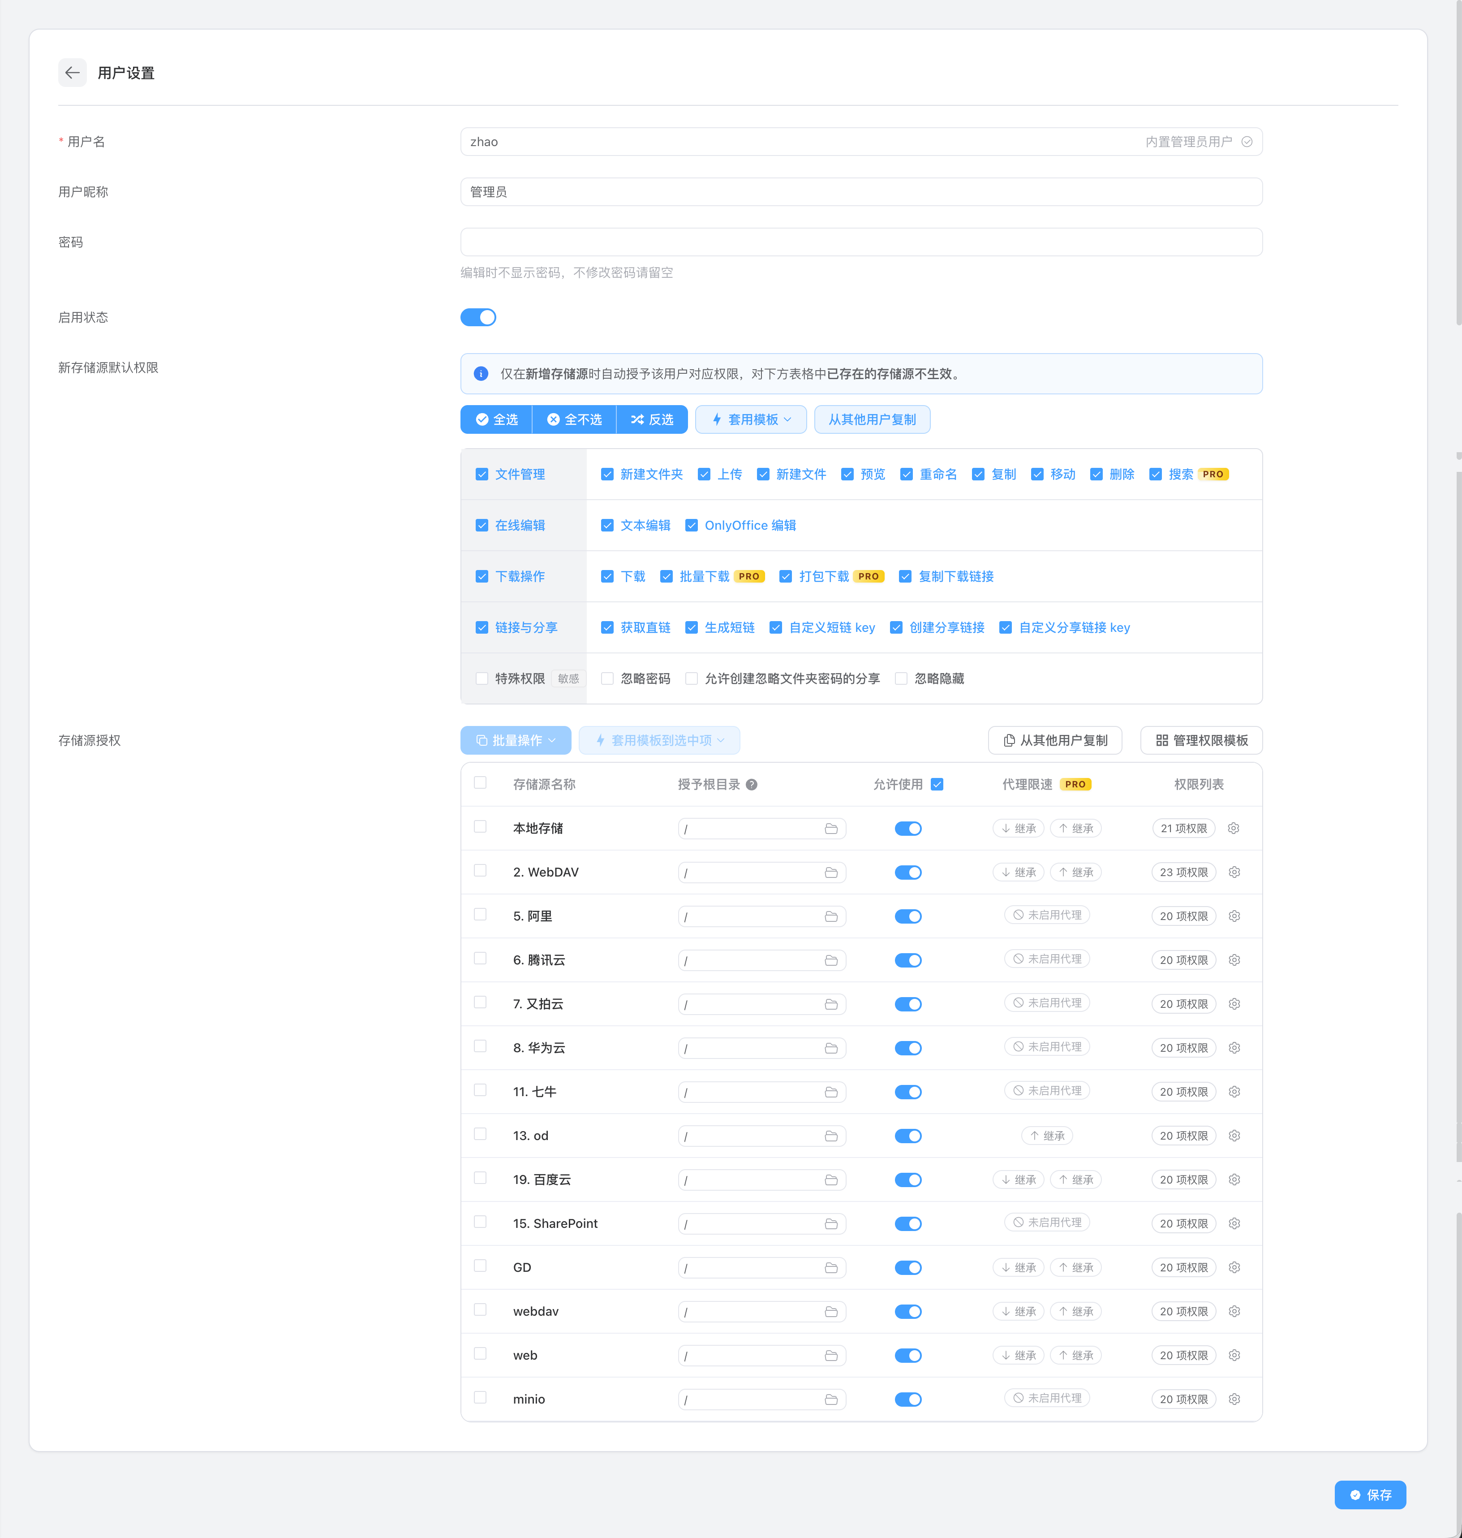This screenshot has width=1462, height=1538.
Task: Uncheck the 在线编辑 group checkbox
Action: (482, 525)
